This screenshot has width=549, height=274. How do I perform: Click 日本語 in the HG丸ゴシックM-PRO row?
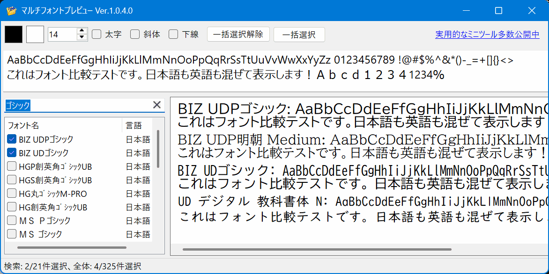(x=138, y=194)
